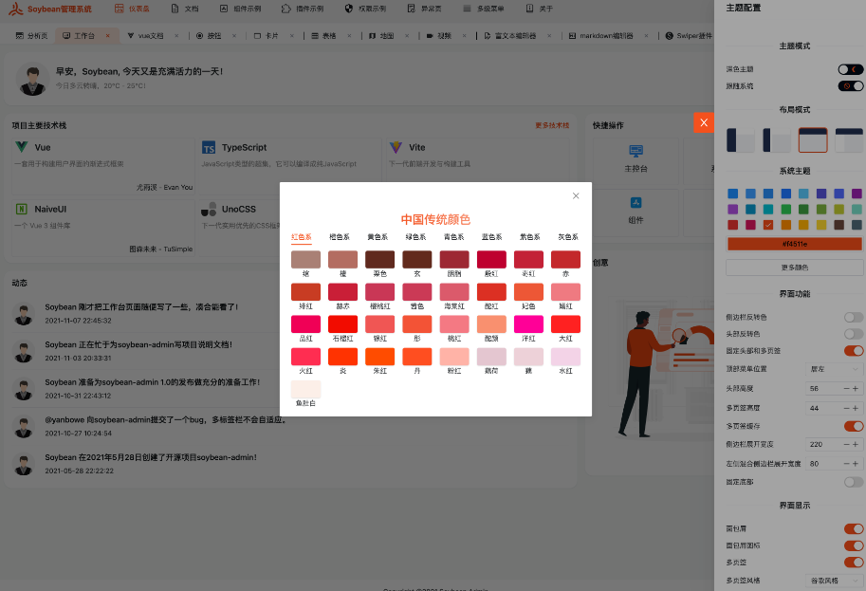
Task: Click the 多级菜单 list icon
Action: 468,9
